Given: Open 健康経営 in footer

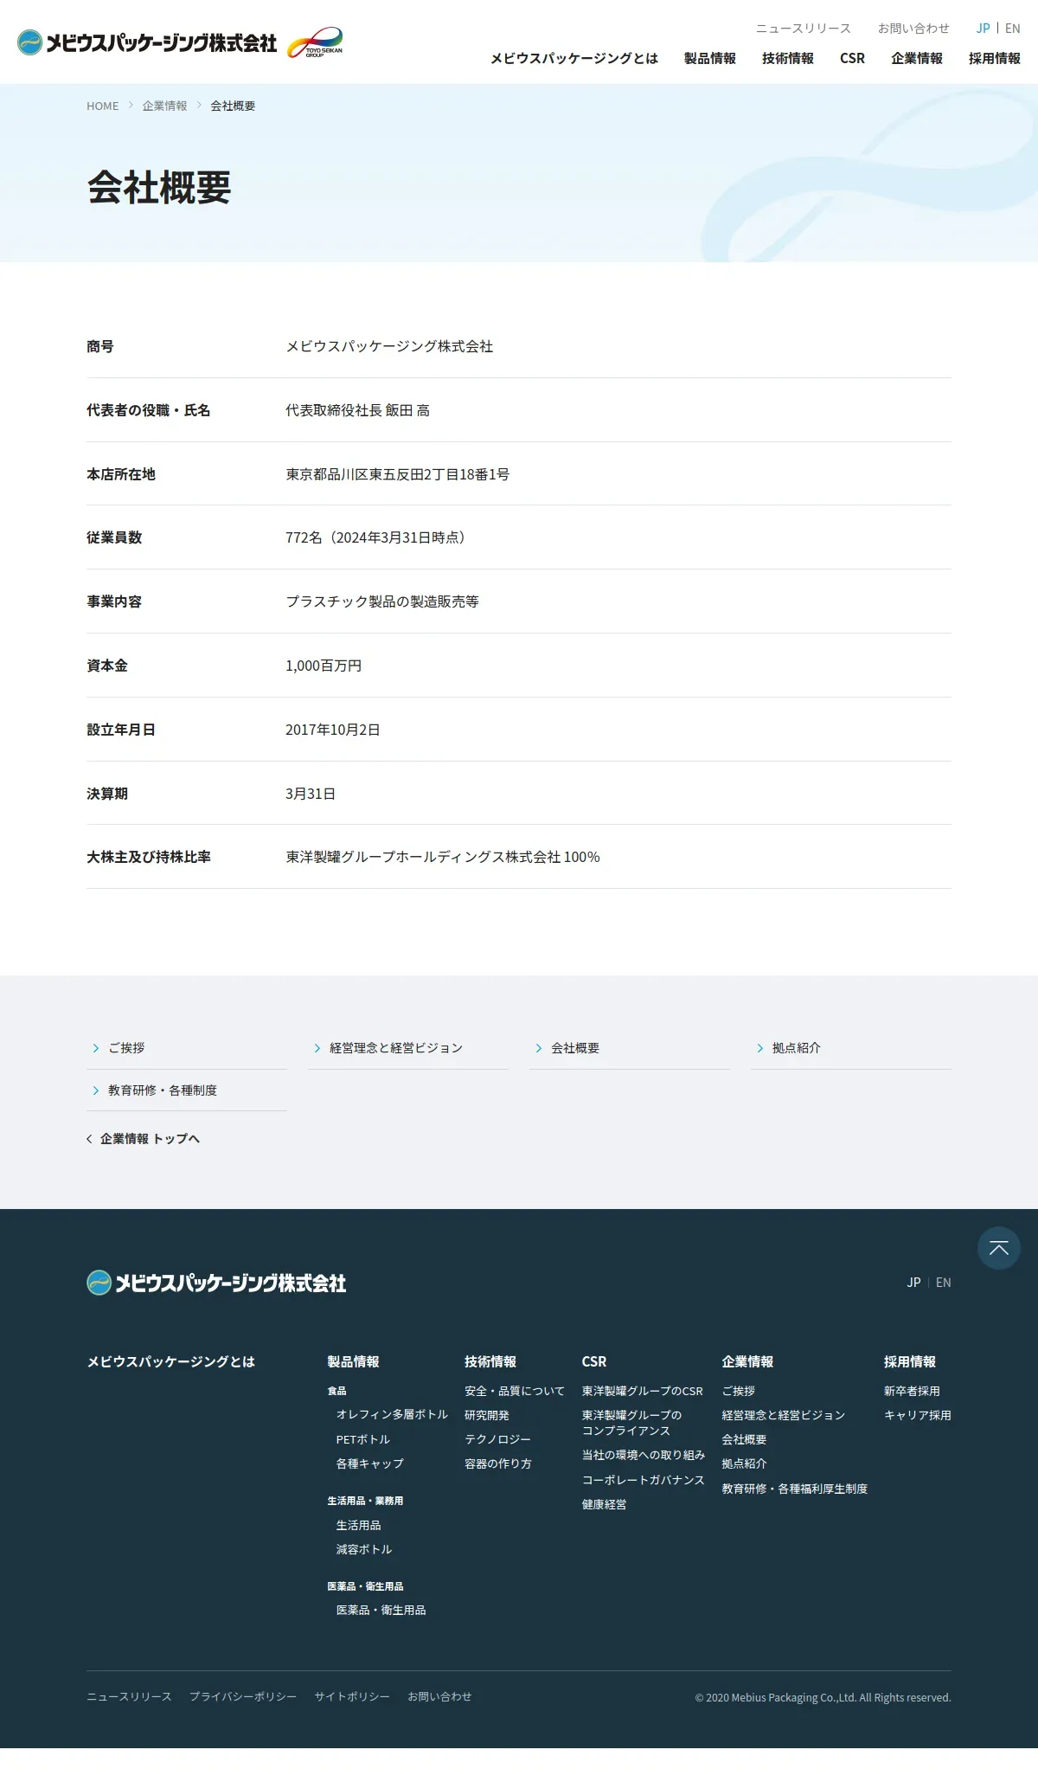Looking at the screenshot, I should (x=605, y=1504).
